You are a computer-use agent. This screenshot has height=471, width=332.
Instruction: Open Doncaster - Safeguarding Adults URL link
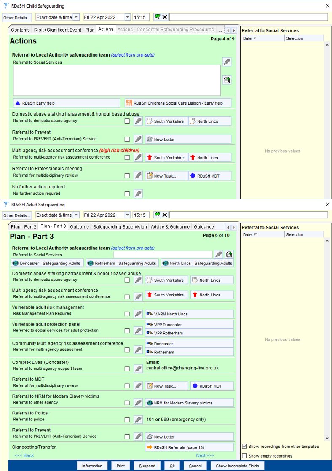[x=47, y=263]
